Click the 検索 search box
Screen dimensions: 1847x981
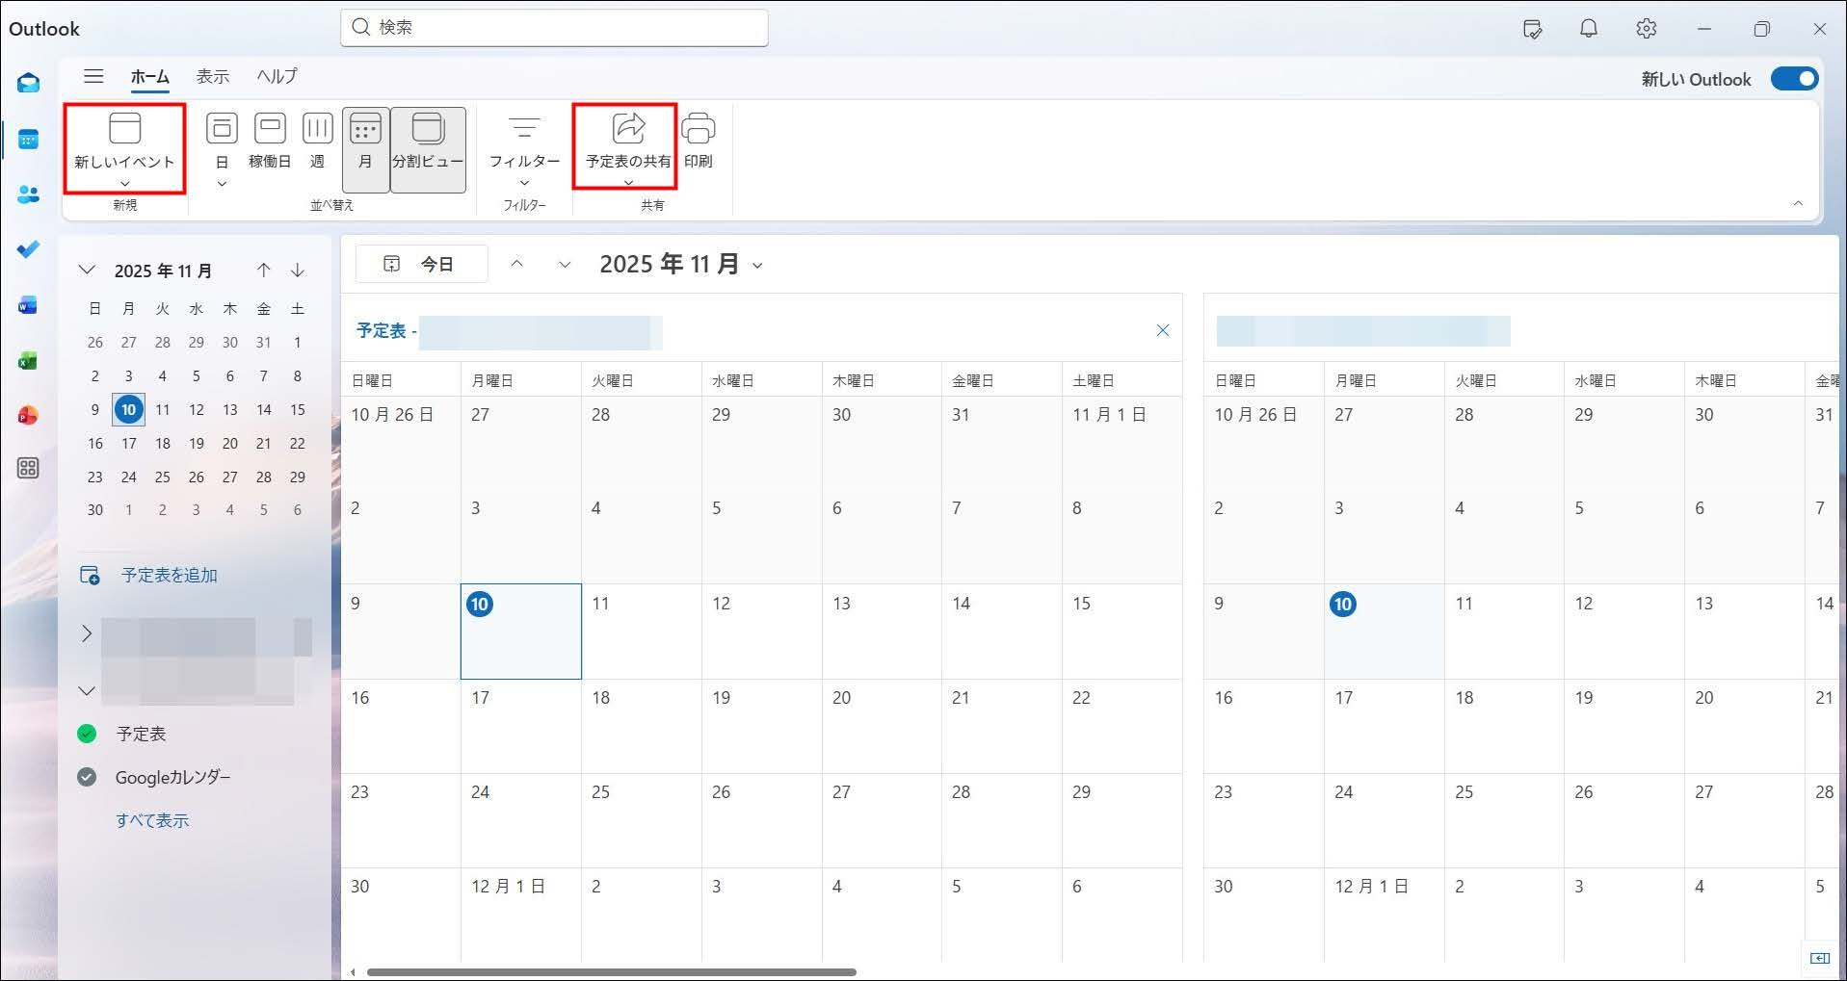coord(554,27)
